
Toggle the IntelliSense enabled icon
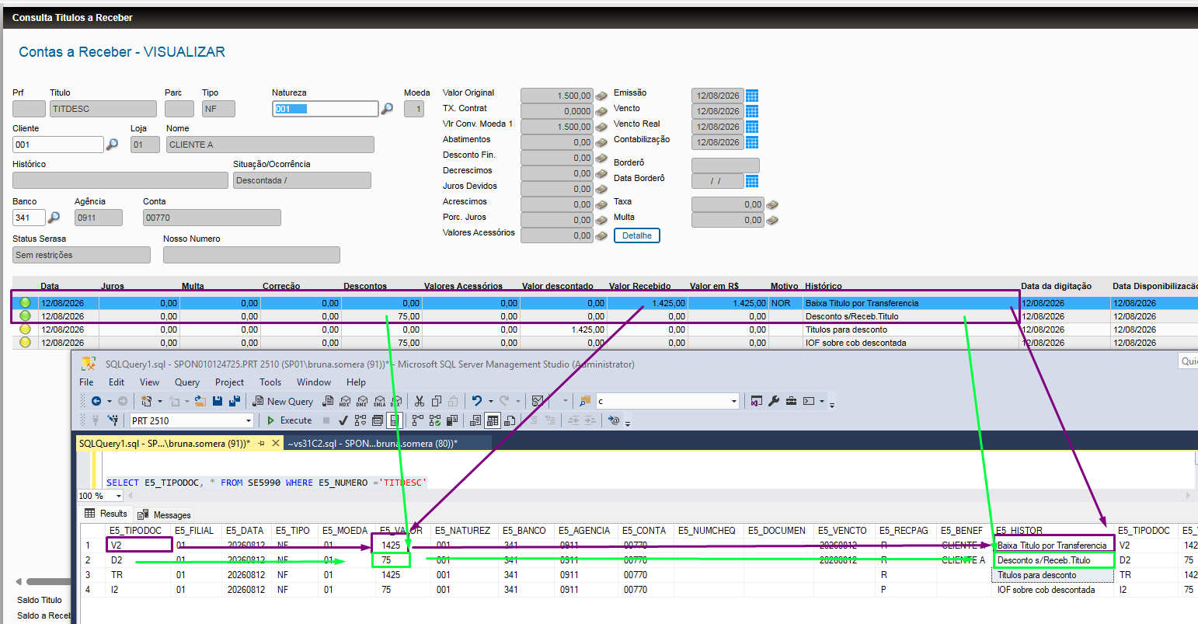coord(395,420)
